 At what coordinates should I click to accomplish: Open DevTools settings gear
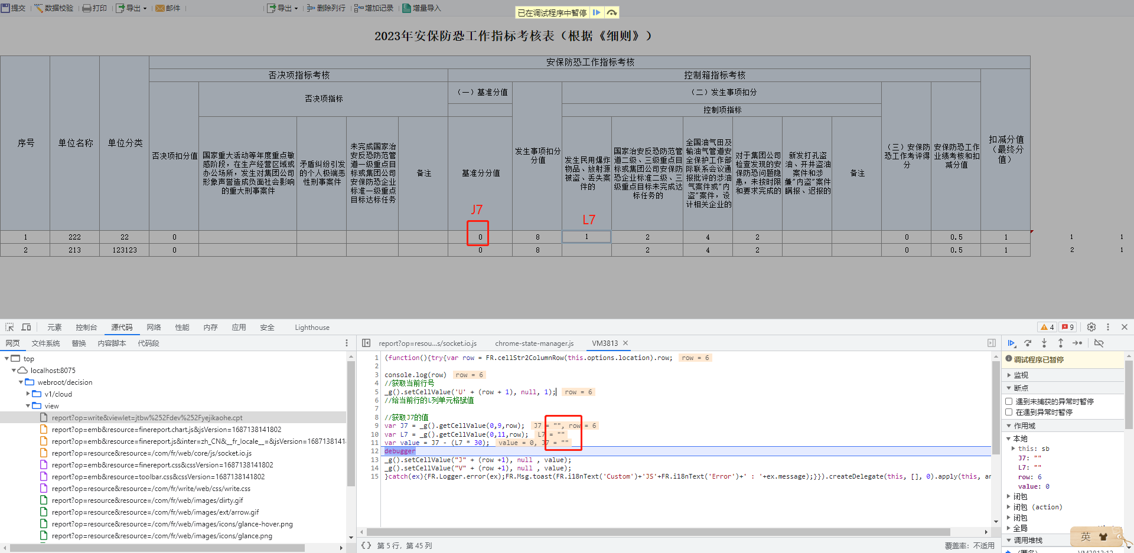tap(1091, 327)
